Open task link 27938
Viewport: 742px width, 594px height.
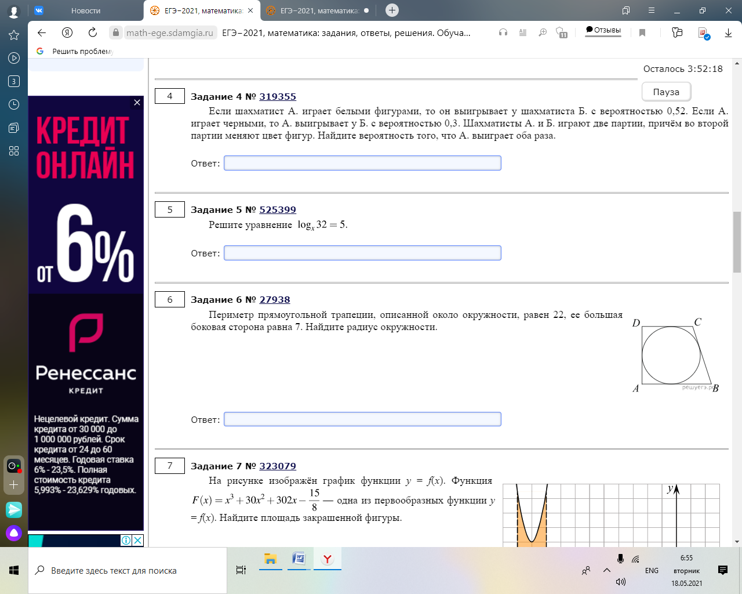[275, 300]
